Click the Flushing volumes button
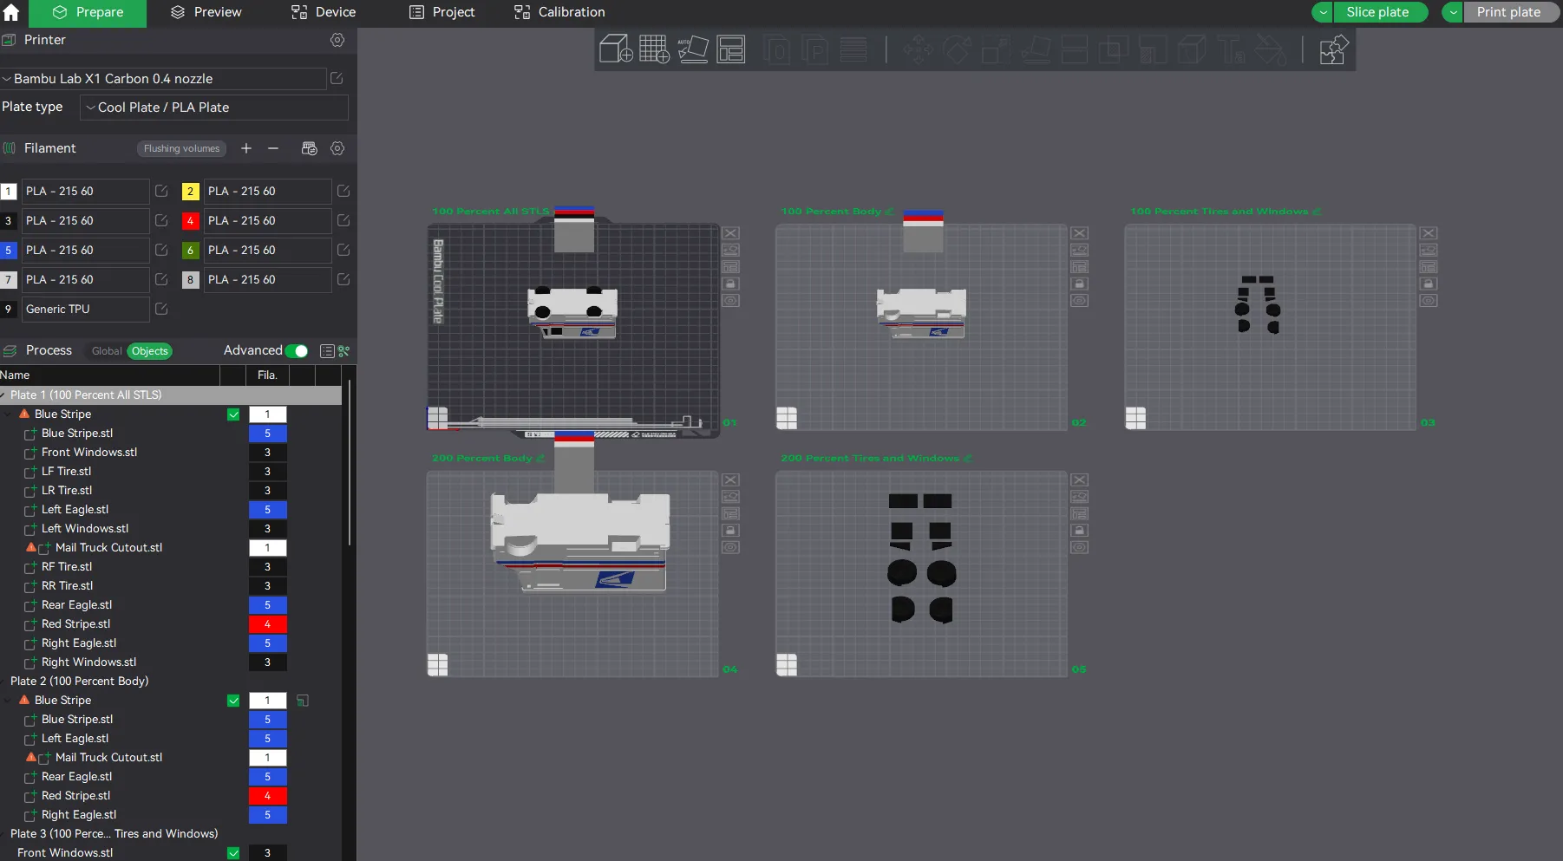 [x=181, y=148]
